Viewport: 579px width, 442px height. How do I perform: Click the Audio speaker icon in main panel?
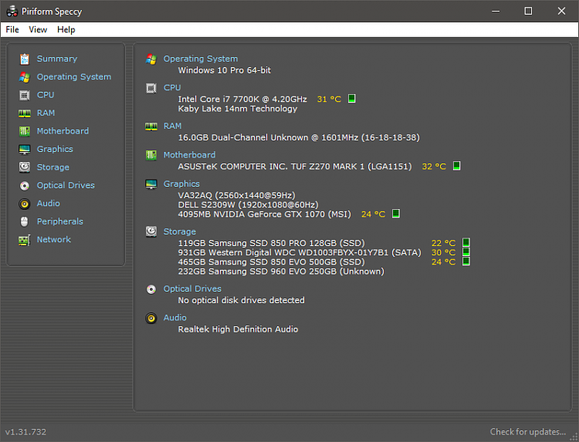151,318
